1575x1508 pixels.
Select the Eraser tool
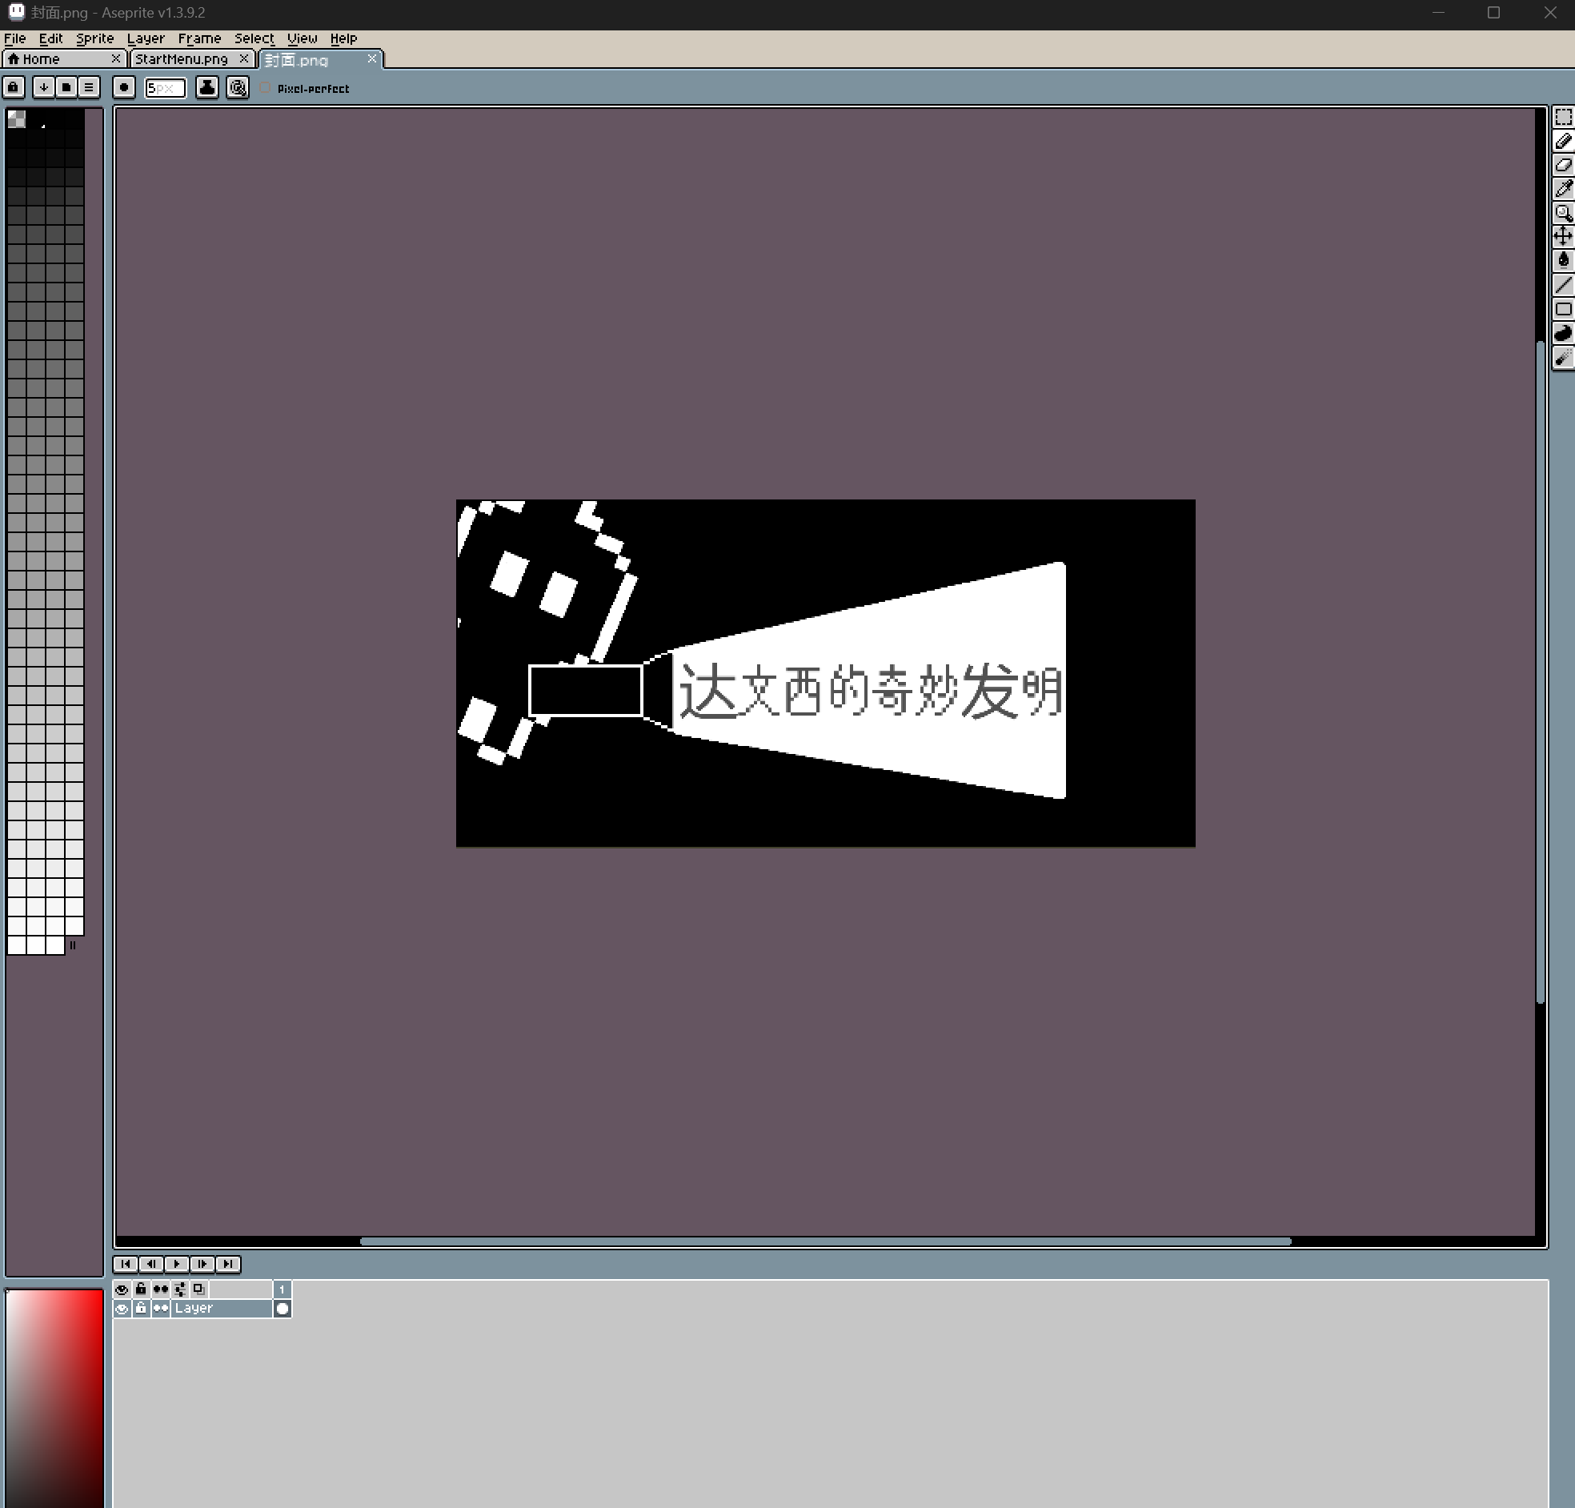(x=1563, y=165)
